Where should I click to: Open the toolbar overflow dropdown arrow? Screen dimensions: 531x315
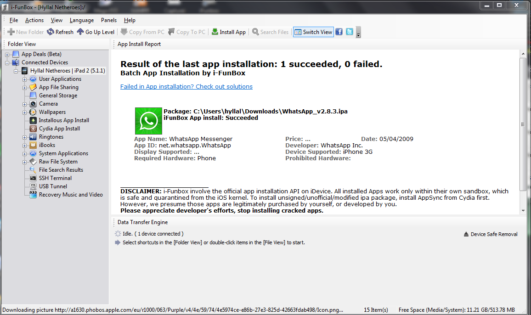pyautogui.click(x=358, y=34)
